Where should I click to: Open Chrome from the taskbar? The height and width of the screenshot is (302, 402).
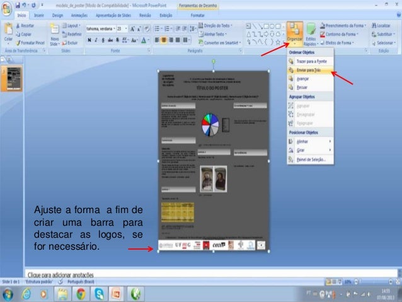81,293
